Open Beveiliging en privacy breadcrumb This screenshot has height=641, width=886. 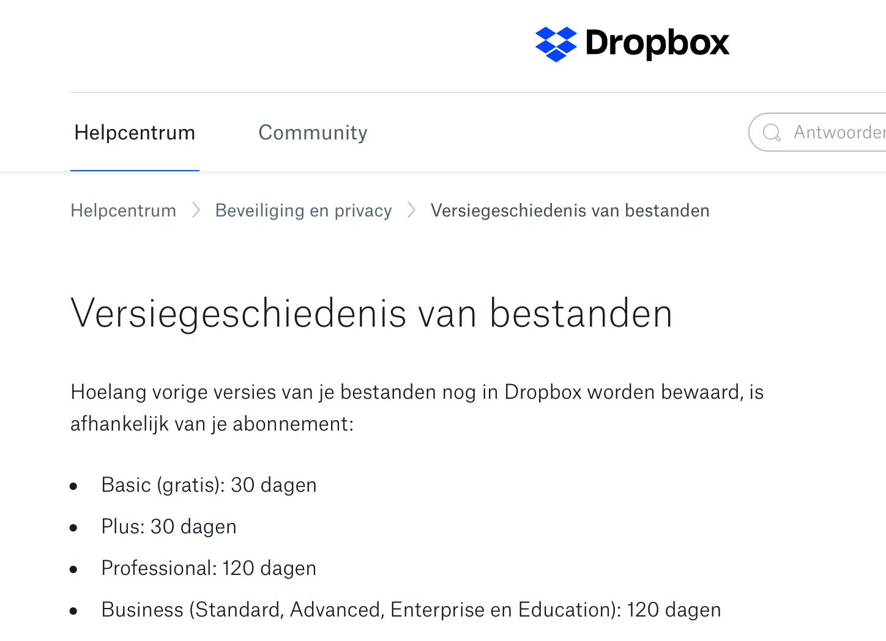coord(303,210)
